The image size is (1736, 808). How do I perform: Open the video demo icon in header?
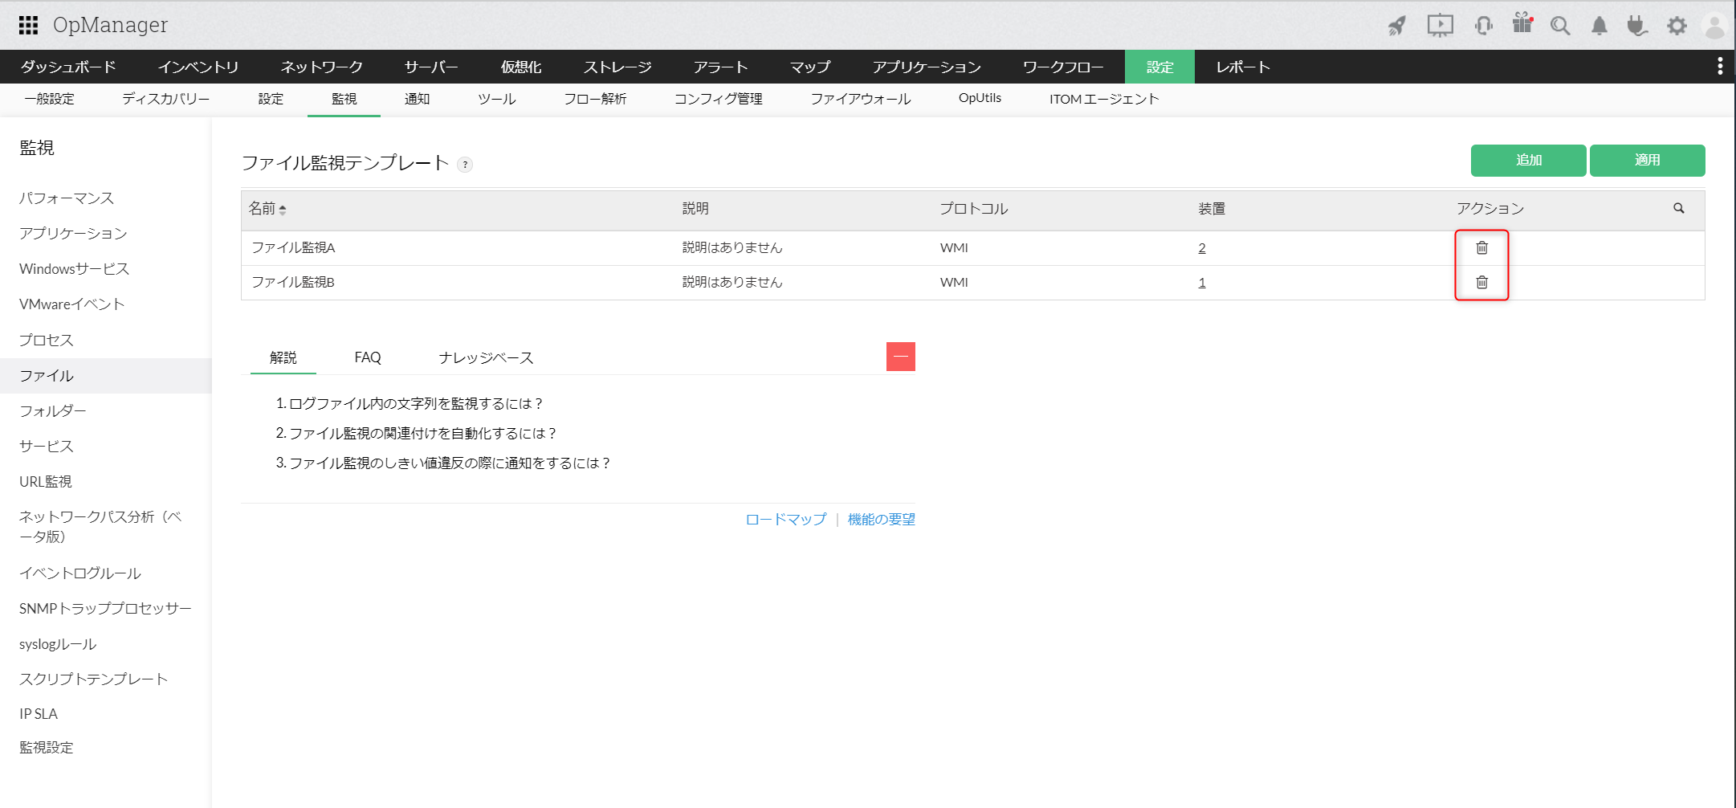1440,25
